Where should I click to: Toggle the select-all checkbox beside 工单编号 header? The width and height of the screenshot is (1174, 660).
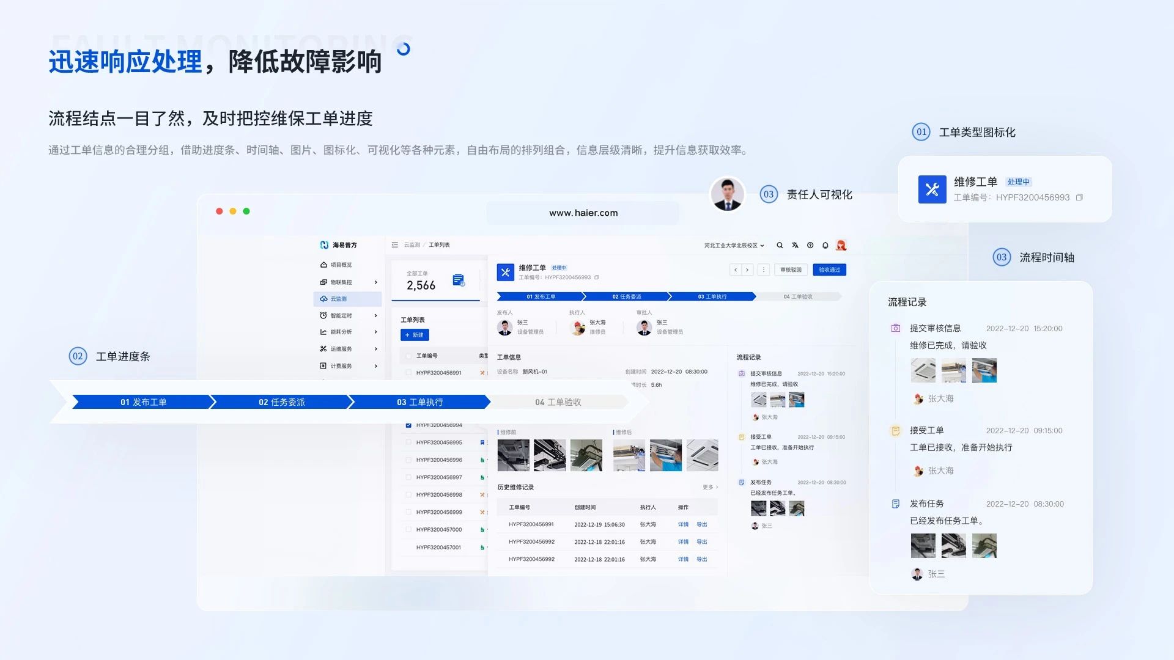coord(408,356)
